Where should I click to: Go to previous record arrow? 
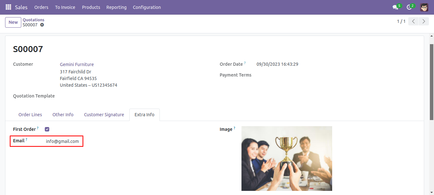pos(413,21)
